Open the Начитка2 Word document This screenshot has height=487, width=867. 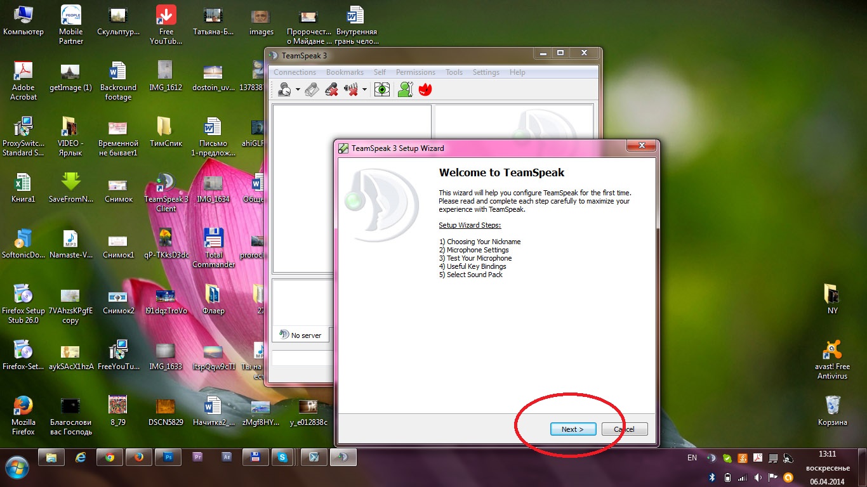point(214,410)
